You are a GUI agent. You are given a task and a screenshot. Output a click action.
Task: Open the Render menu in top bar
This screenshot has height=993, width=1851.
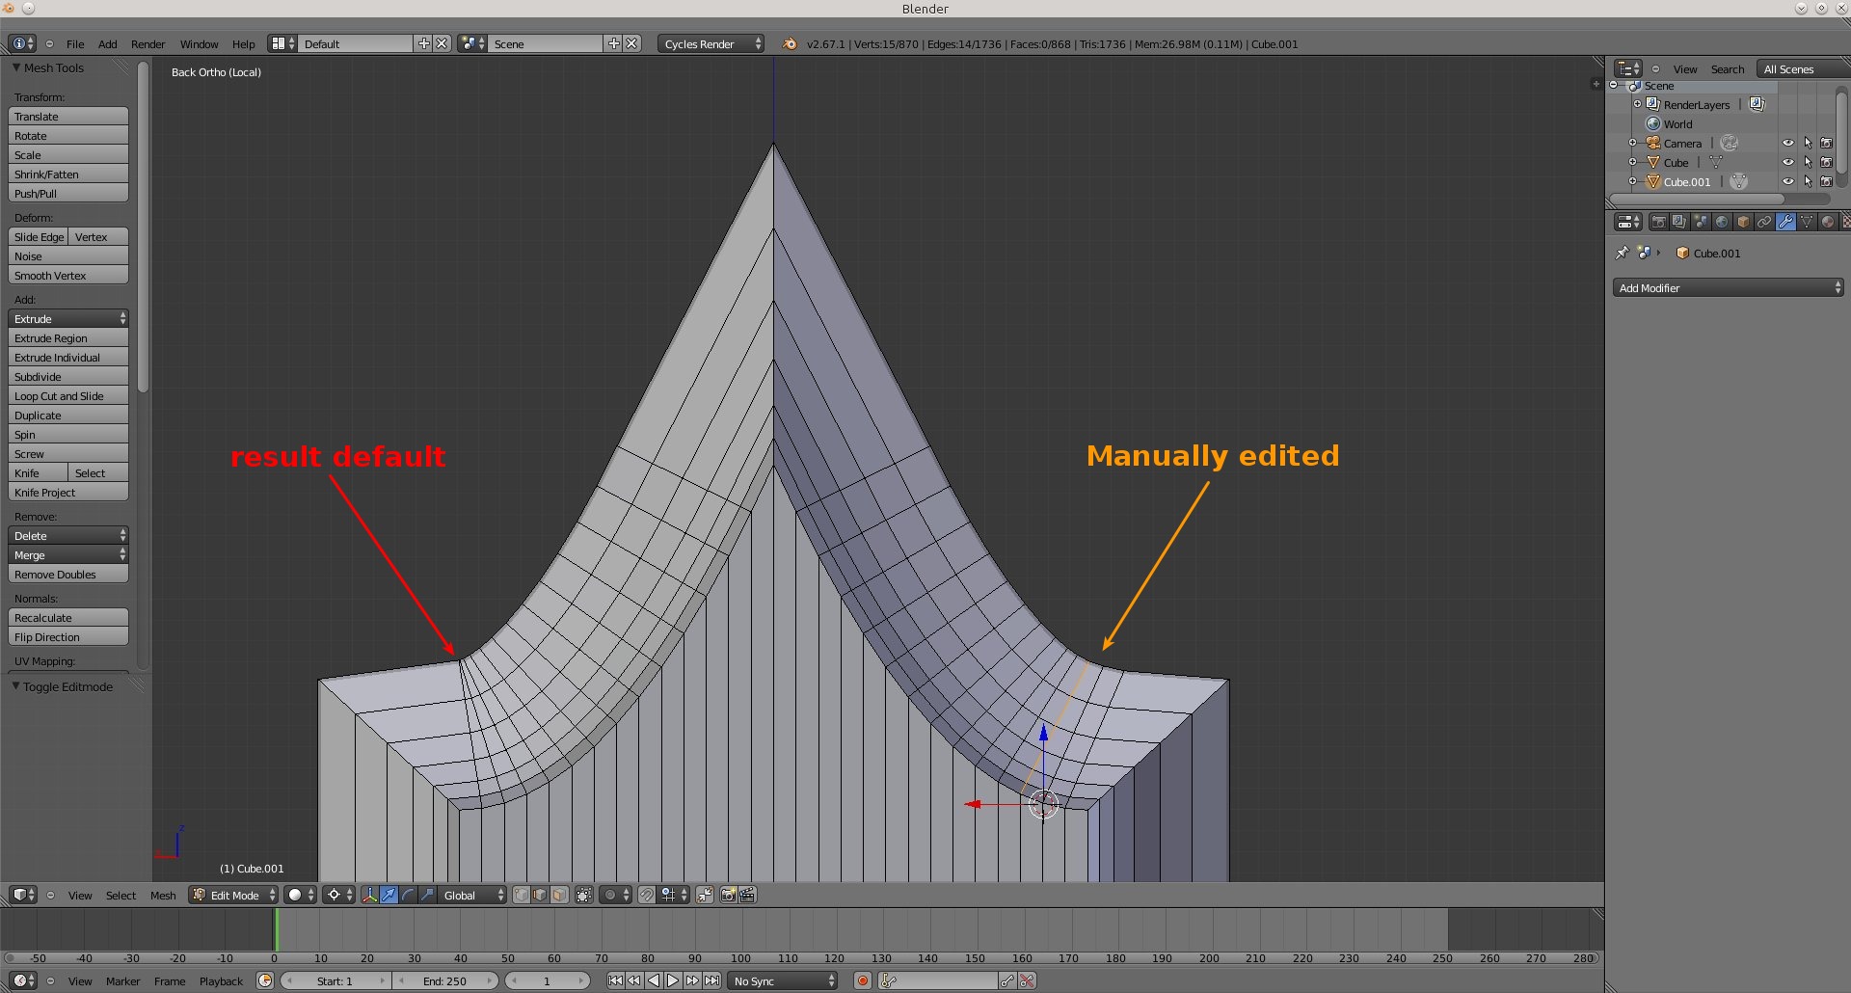[x=148, y=44]
